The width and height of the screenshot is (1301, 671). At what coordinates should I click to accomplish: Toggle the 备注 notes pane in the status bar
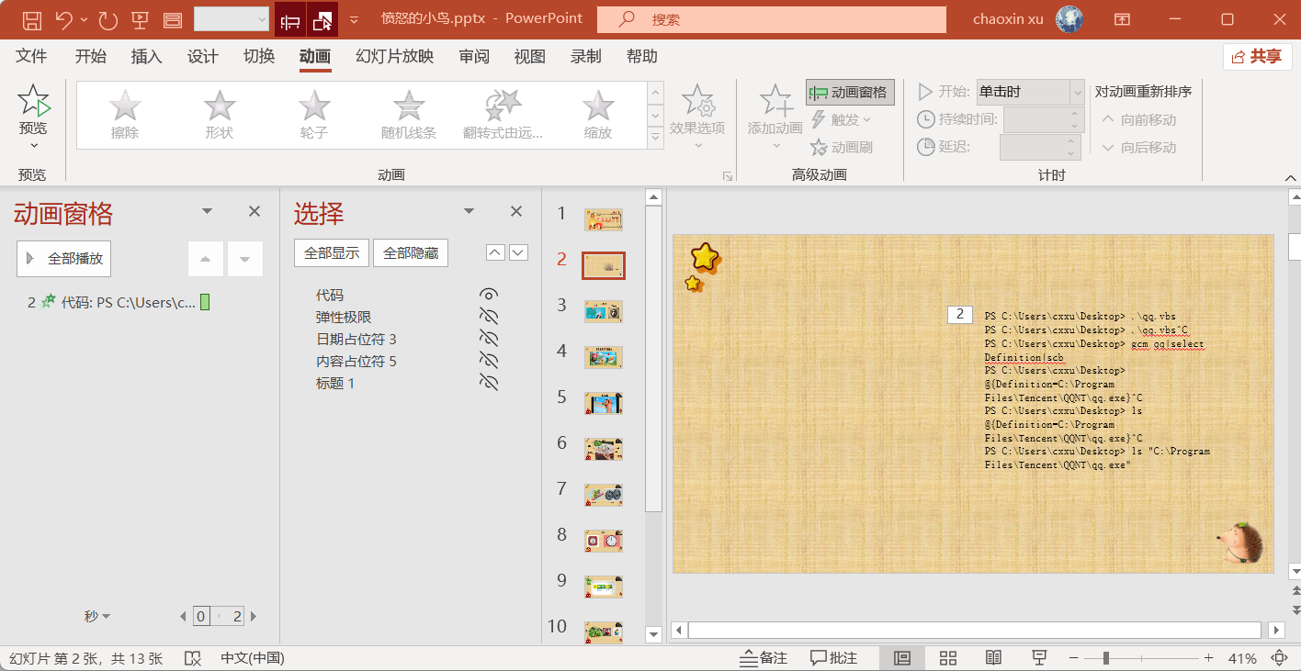click(764, 658)
